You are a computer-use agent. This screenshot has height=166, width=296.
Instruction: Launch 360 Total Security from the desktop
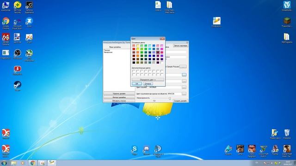(18, 7)
